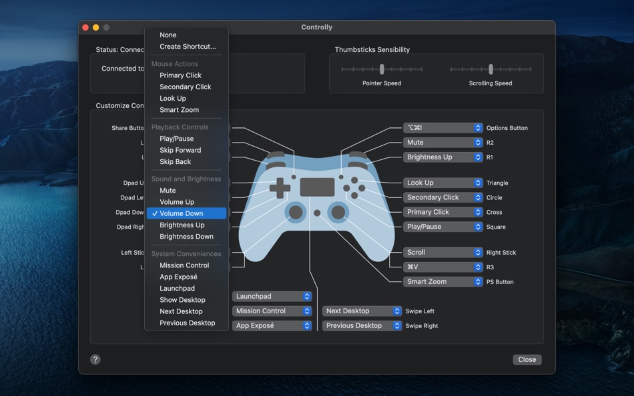634x396 pixels.
Task: Select Secondary Click in the popup menu
Action: click(x=186, y=87)
